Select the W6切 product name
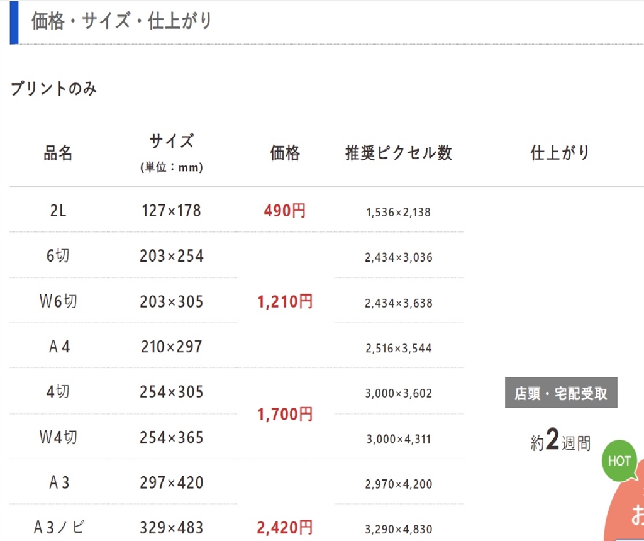This screenshot has height=541, width=644. 58,301
